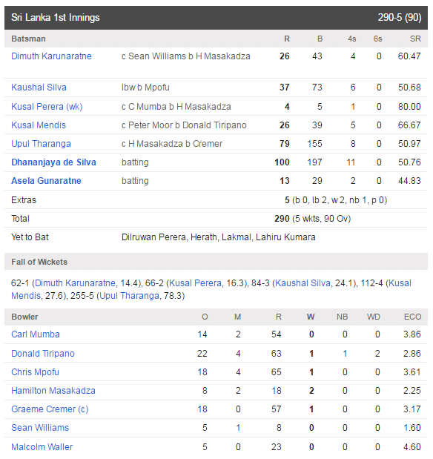Click Dimuth Karunaratne in Fall of Wickets

pyautogui.click(x=75, y=283)
